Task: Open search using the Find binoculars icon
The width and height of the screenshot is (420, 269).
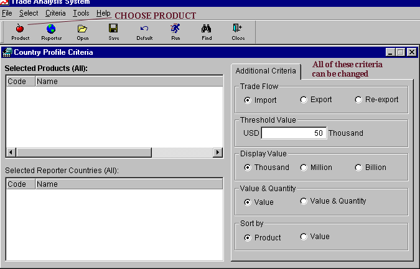Action: [x=207, y=29]
